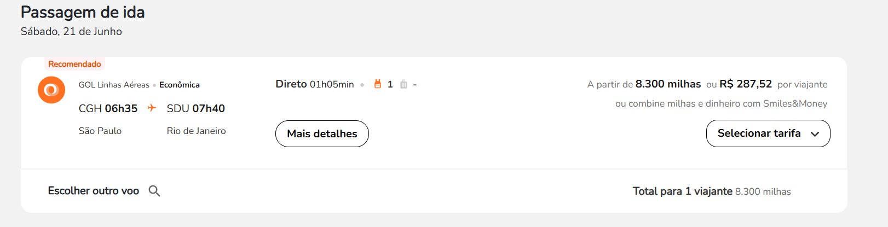This screenshot has width=888, height=227.
Task: Click the orange carry-on bag icon
Action: pos(377,84)
